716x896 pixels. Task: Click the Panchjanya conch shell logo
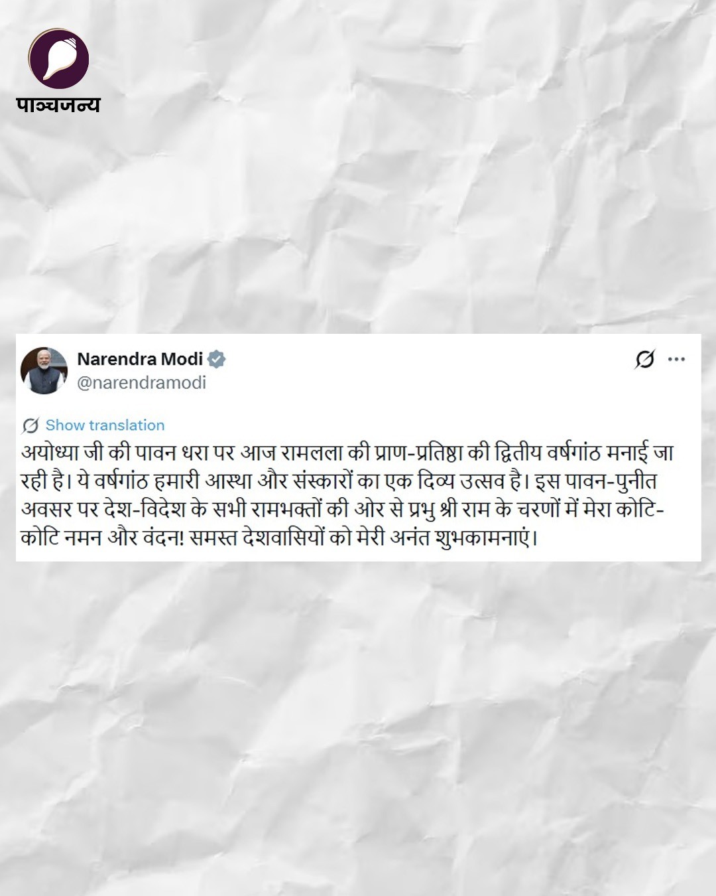pos(58,58)
